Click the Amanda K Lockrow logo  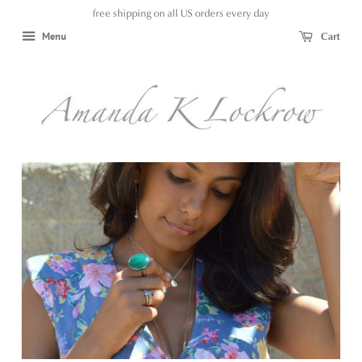pos(182,107)
